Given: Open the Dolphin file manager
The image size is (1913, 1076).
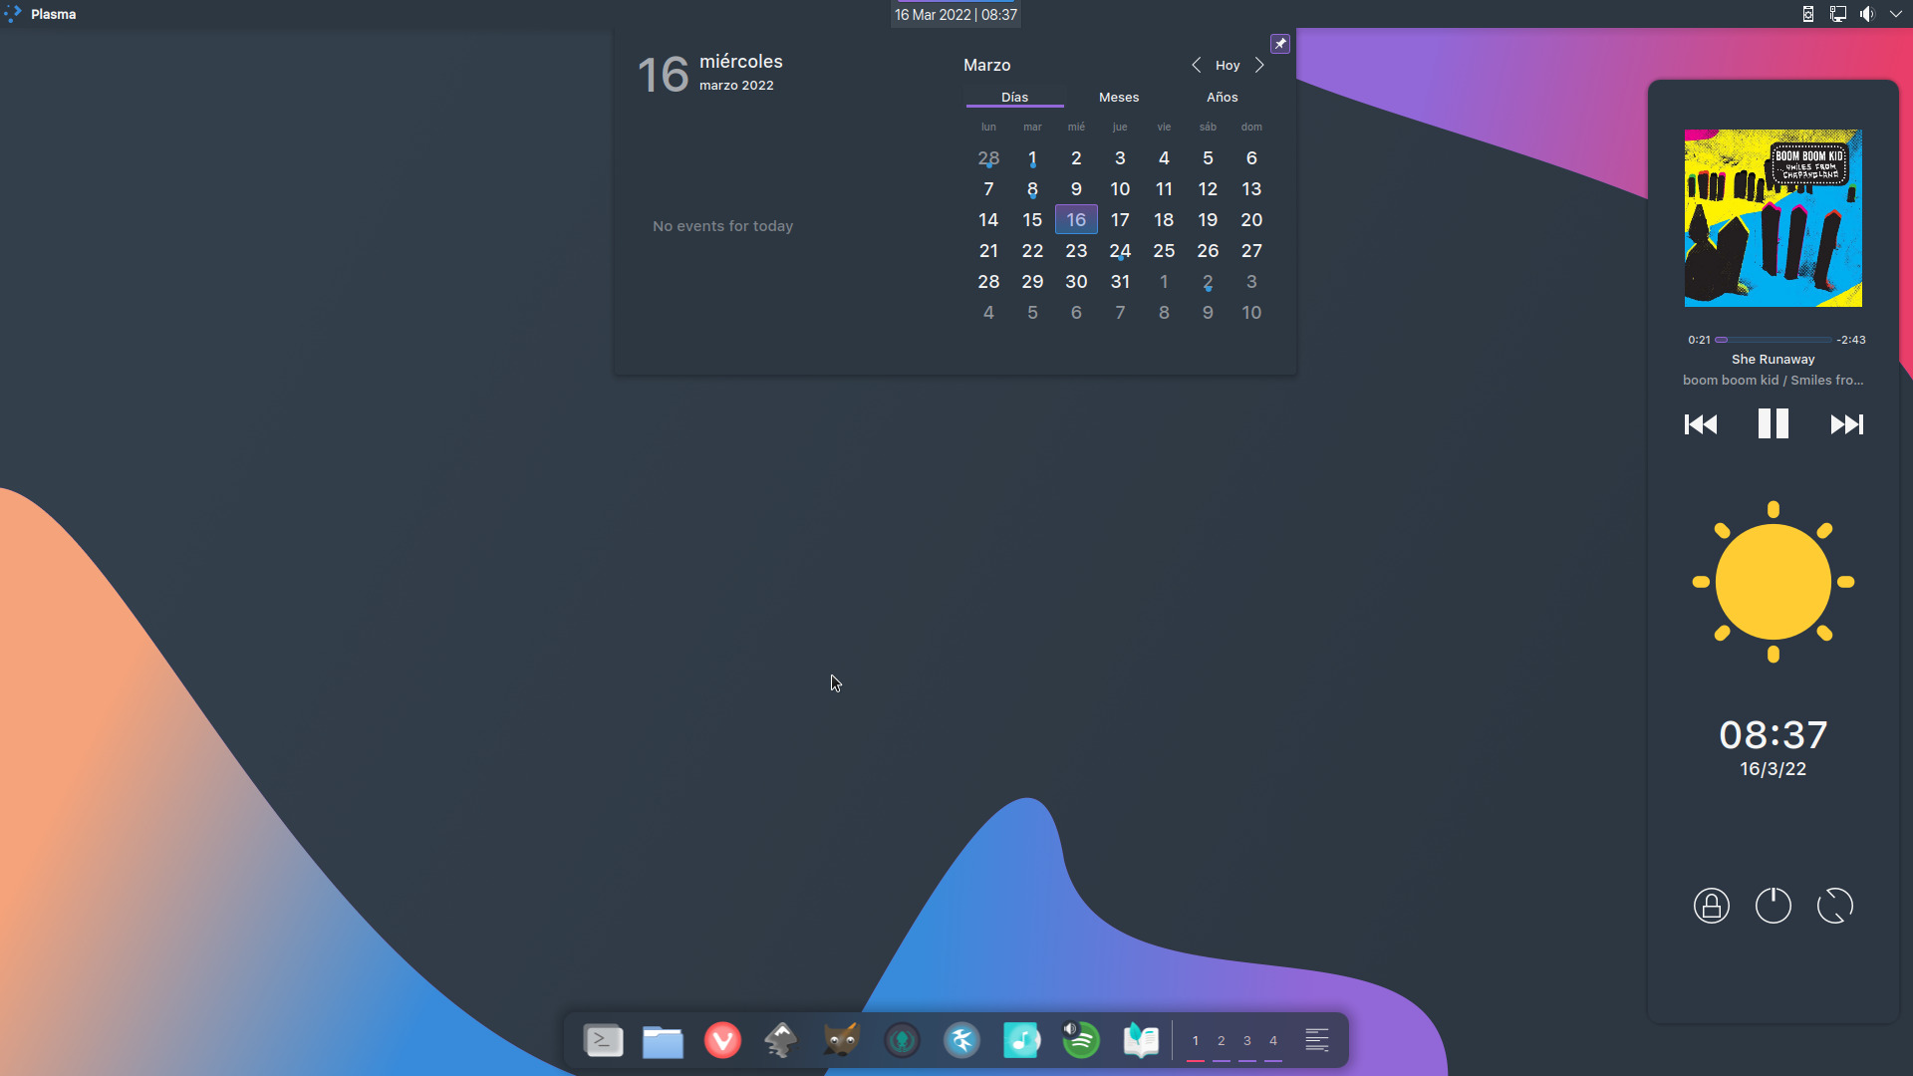Looking at the screenshot, I should pyautogui.click(x=663, y=1040).
